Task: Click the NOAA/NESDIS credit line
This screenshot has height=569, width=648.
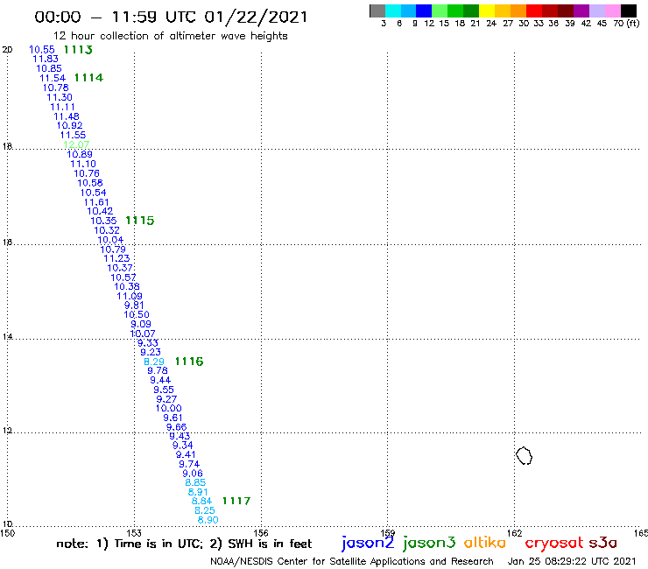Action: [x=352, y=562]
